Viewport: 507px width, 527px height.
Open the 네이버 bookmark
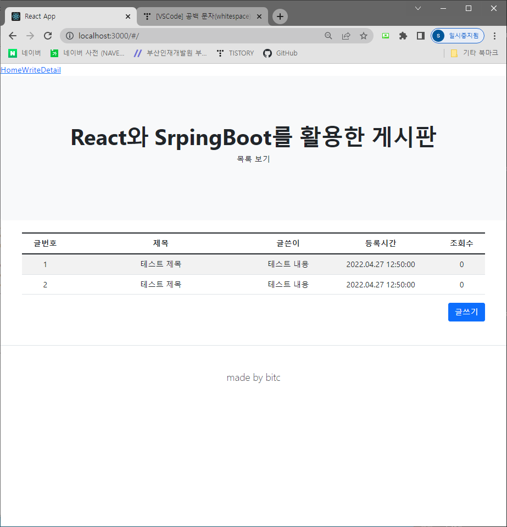[x=25, y=53]
